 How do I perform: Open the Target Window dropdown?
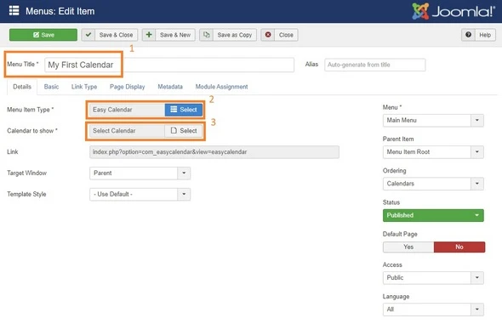[x=140, y=173]
